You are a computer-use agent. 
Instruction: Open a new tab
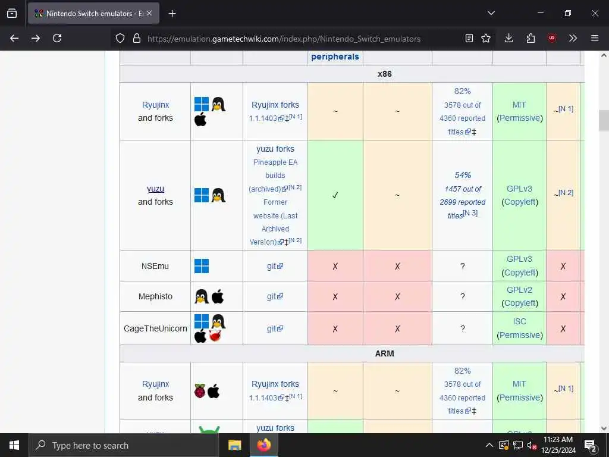coord(172,14)
